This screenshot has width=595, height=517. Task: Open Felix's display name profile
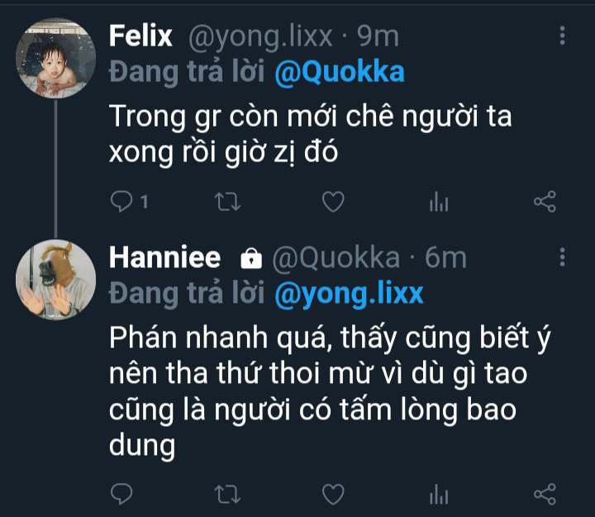click(140, 36)
